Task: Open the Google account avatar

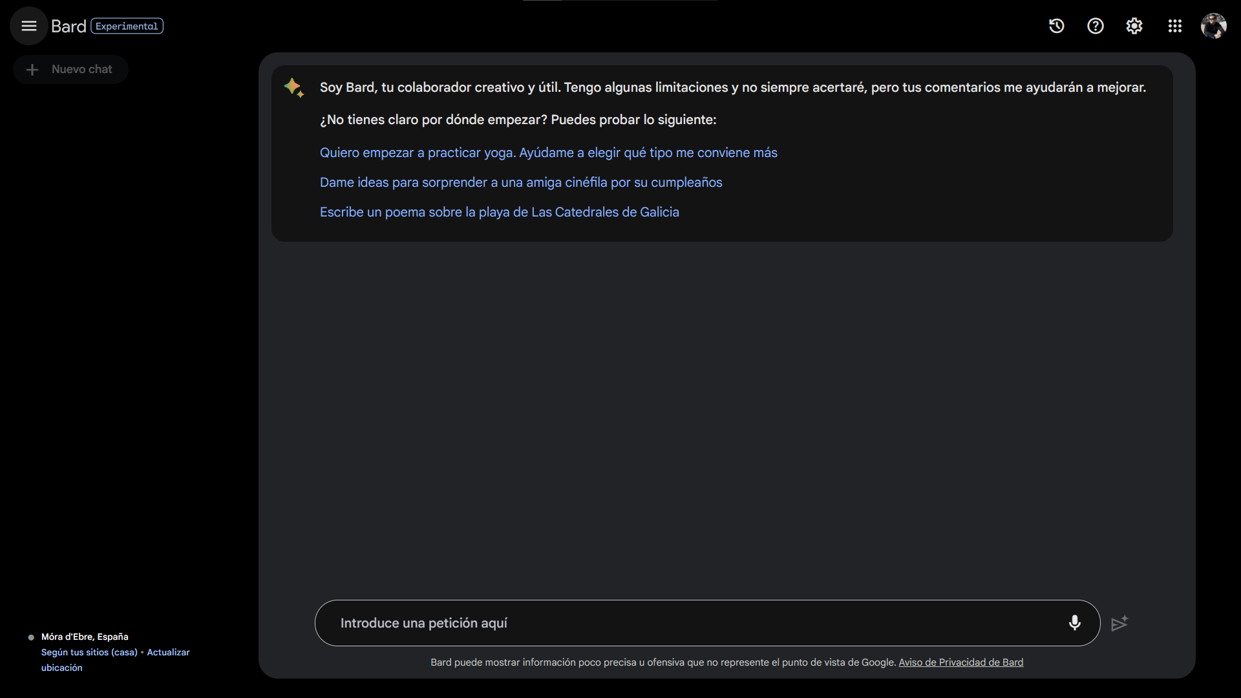Action: pyautogui.click(x=1213, y=26)
